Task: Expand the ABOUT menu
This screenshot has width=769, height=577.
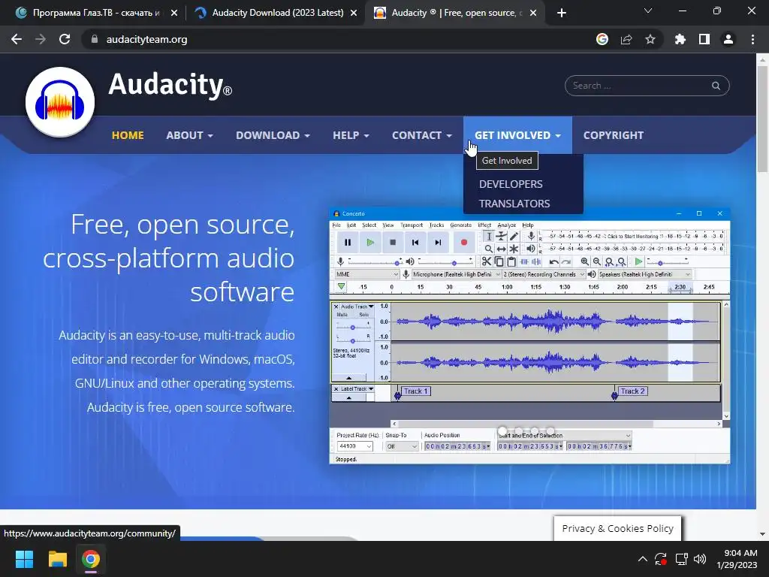Action: [189, 135]
